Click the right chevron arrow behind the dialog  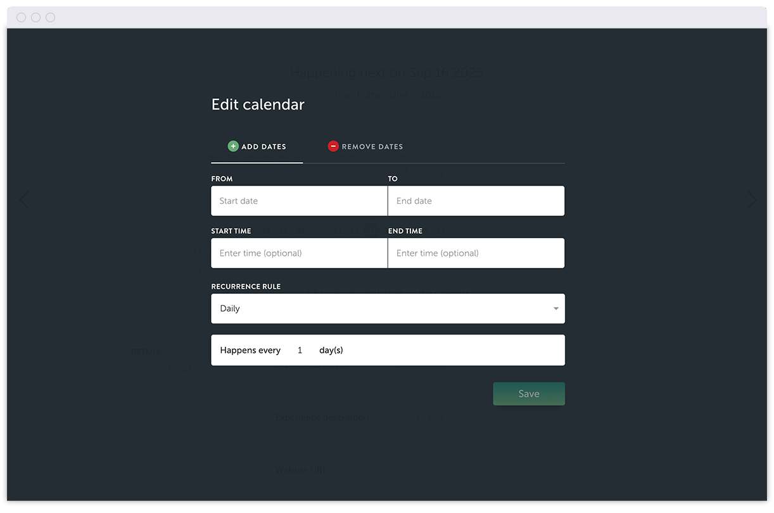[x=752, y=200]
